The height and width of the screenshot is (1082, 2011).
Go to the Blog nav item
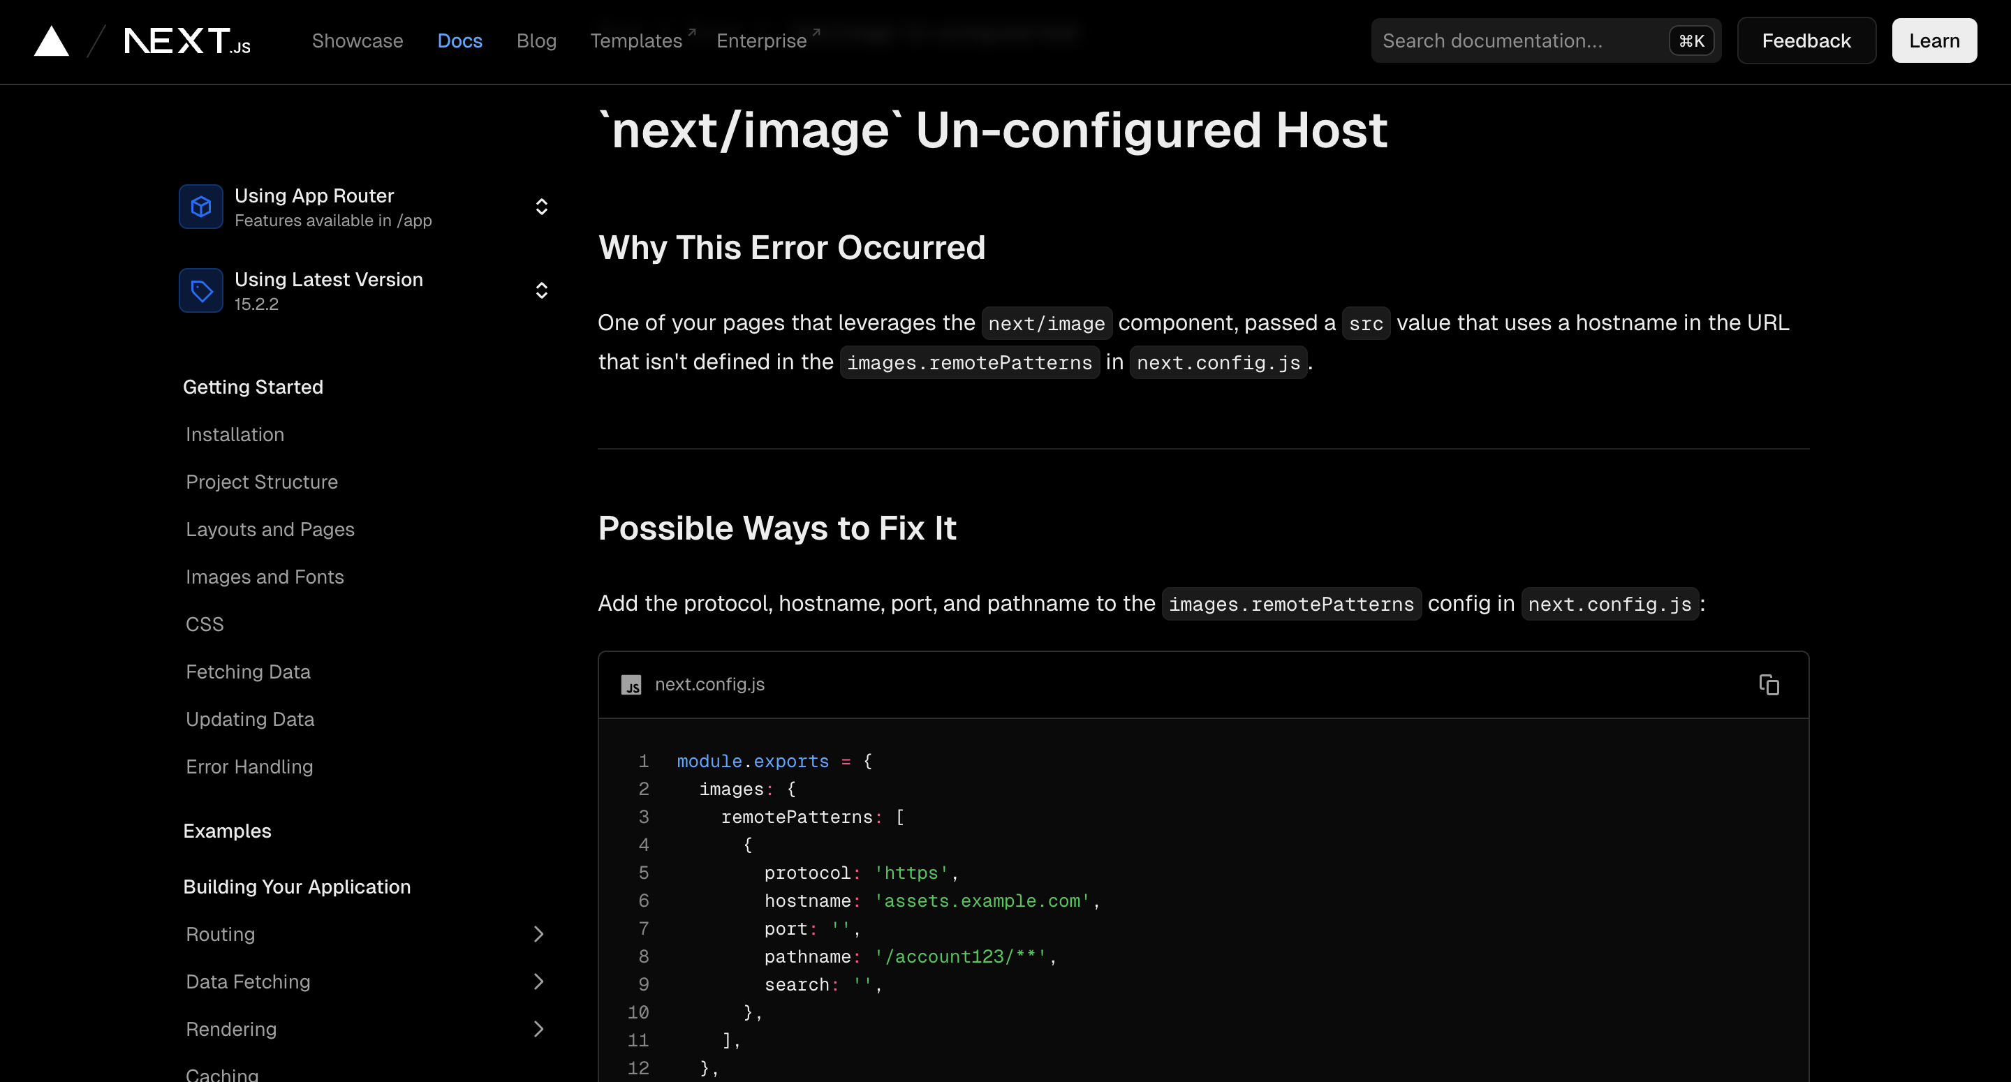[x=536, y=41]
